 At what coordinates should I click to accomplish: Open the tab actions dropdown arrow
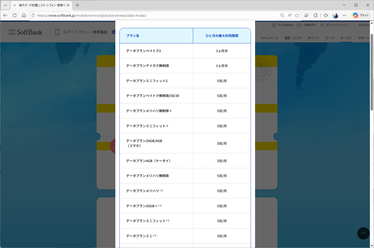click(x=5, y=5)
